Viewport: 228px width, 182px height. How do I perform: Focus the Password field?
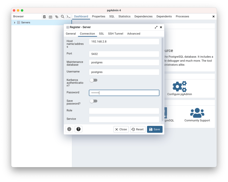point(124,93)
